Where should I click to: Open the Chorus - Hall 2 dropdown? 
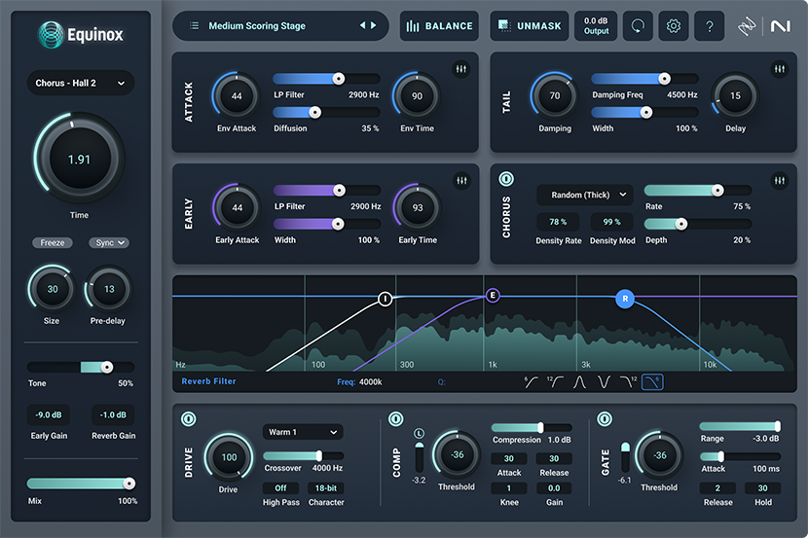point(81,84)
